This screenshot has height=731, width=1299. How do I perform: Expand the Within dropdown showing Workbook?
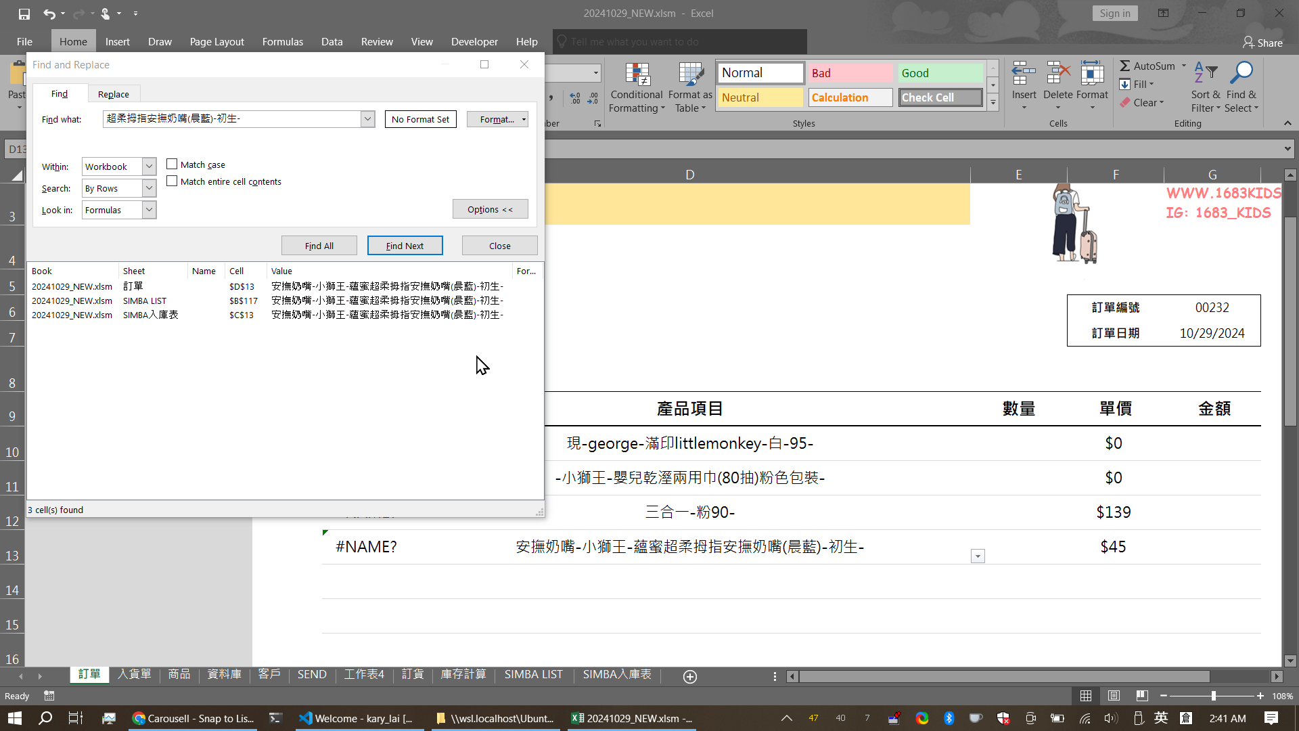(149, 167)
